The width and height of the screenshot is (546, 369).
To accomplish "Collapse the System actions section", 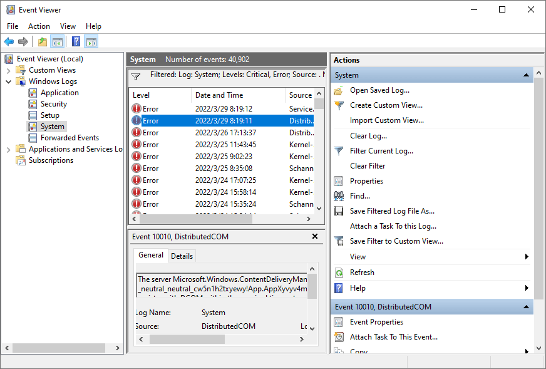I will pos(527,75).
